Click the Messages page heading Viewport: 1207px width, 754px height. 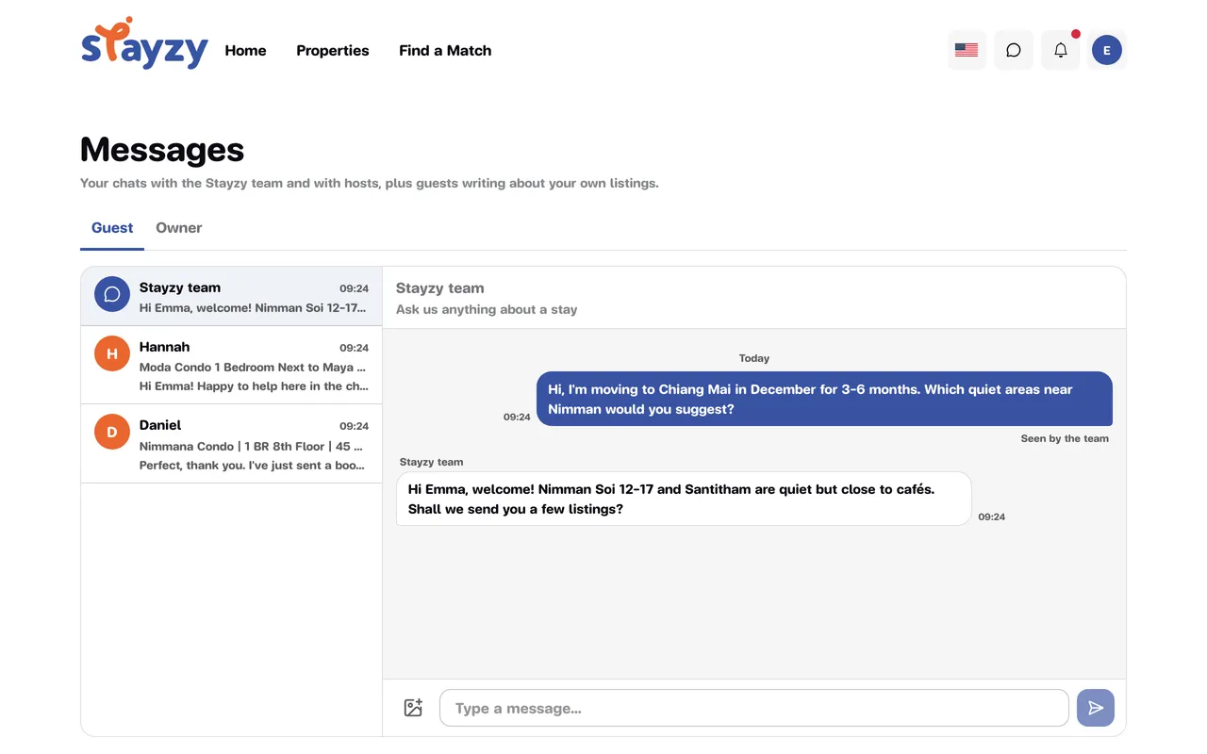(162, 149)
